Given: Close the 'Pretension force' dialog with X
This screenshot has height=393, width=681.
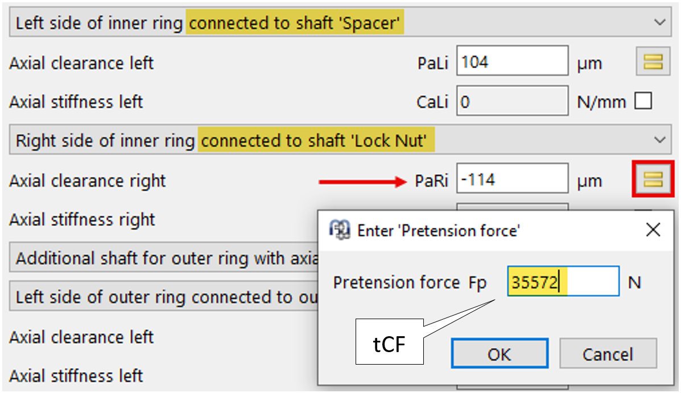Looking at the screenshot, I should (654, 230).
